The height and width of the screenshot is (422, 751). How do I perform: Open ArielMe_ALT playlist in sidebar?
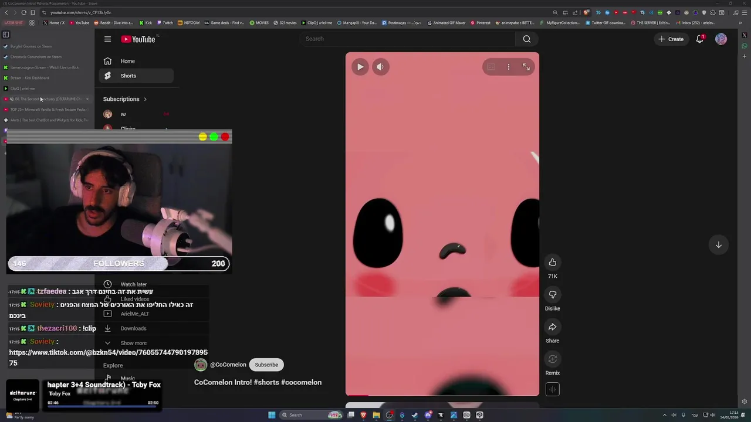(x=136, y=314)
